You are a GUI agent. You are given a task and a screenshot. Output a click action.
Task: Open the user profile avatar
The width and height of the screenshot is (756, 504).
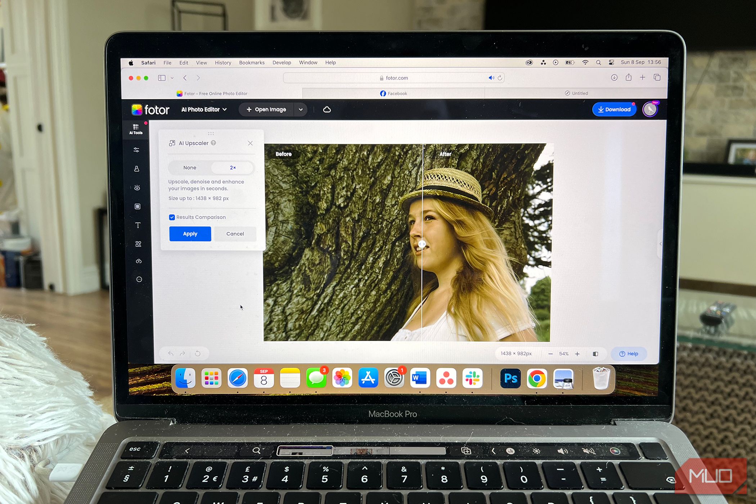pyautogui.click(x=650, y=109)
